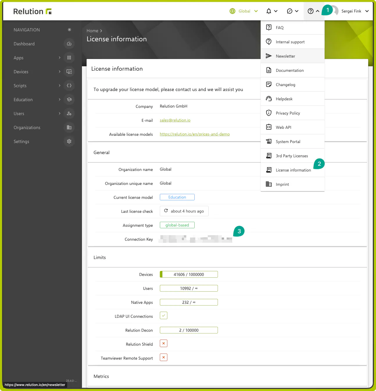Choose Documentation in help menu

[293, 70]
